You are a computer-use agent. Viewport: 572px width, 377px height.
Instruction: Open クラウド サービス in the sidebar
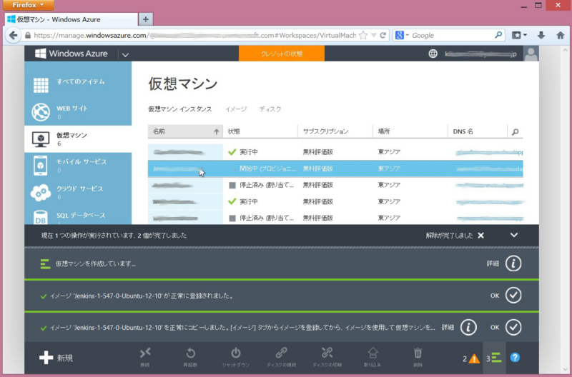pyautogui.click(x=78, y=193)
